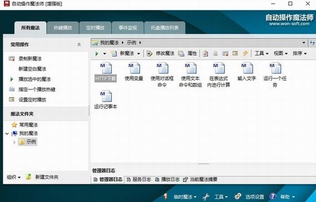Screen dimensions: 316x202
Task: Click the 新魔法 toolbar button
Action: 123,53
